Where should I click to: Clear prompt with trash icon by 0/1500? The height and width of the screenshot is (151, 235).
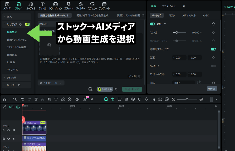point(139,76)
